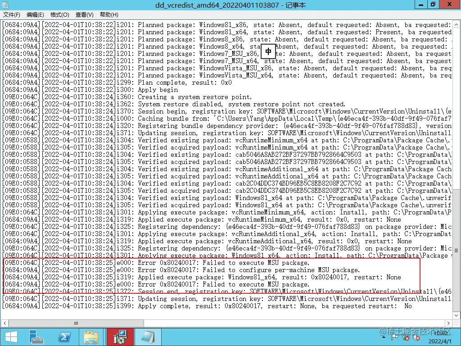Screen dimensions: 461x346
Task: Click 'Failed to configure per-machine MSU package' line
Action: 181,270
